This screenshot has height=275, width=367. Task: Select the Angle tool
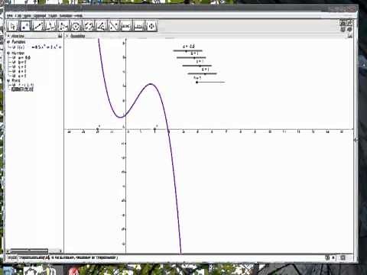pyautogui.click(x=101, y=26)
